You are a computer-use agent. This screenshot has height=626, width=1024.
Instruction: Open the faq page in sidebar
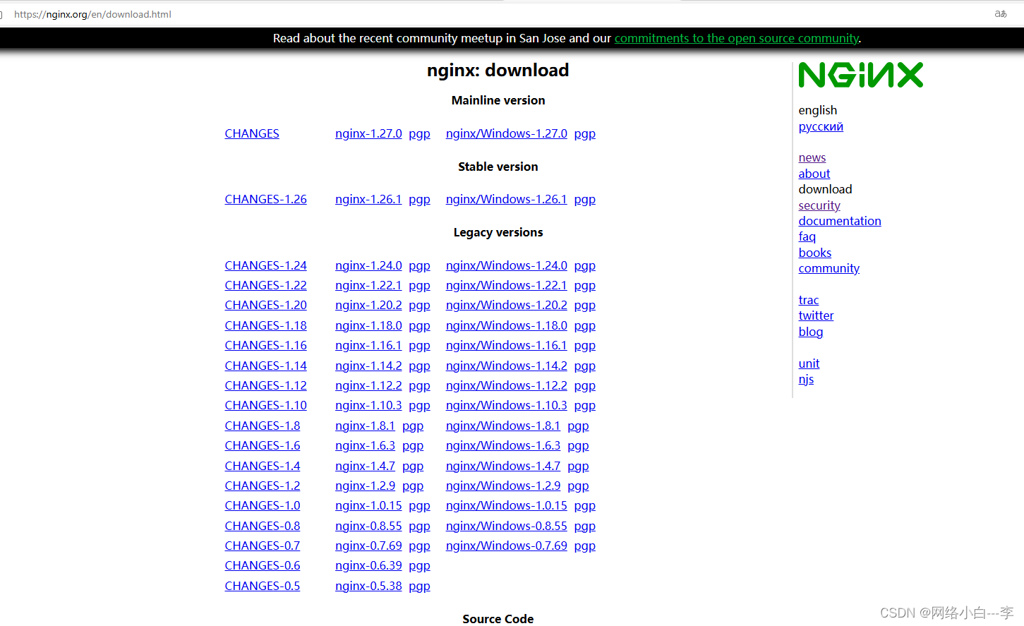click(x=807, y=236)
